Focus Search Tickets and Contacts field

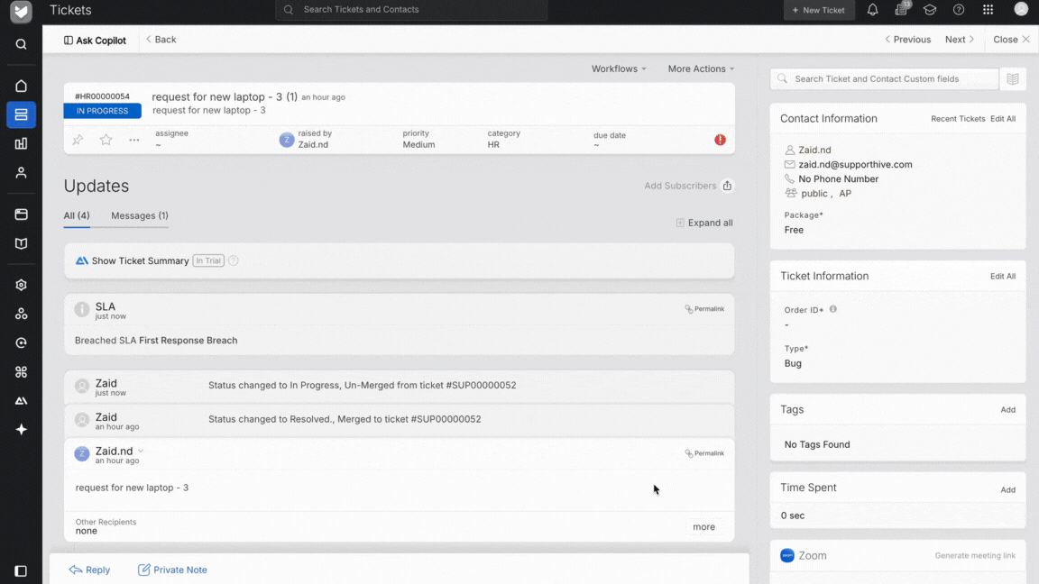pos(411,10)
